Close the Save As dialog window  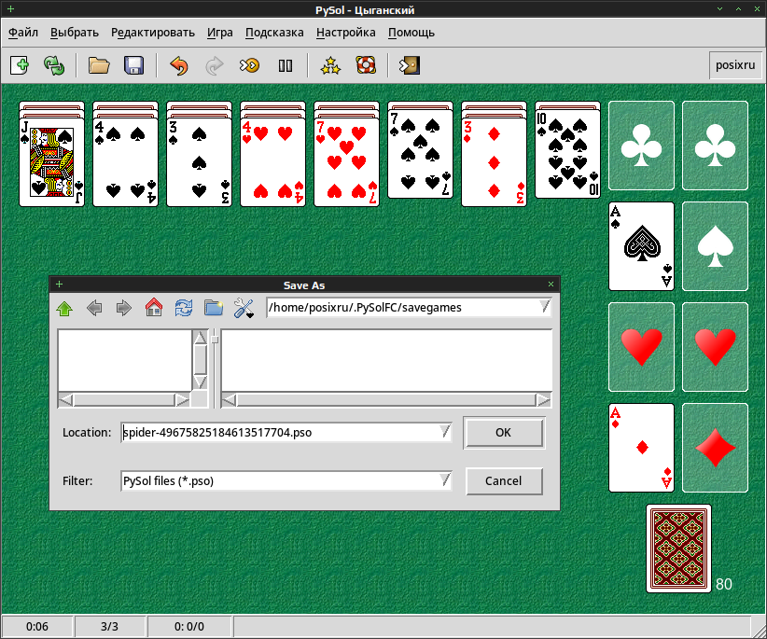pyautogui.click(x=551, y=285)
